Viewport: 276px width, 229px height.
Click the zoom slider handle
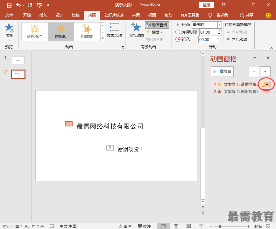tap(220, 226)
